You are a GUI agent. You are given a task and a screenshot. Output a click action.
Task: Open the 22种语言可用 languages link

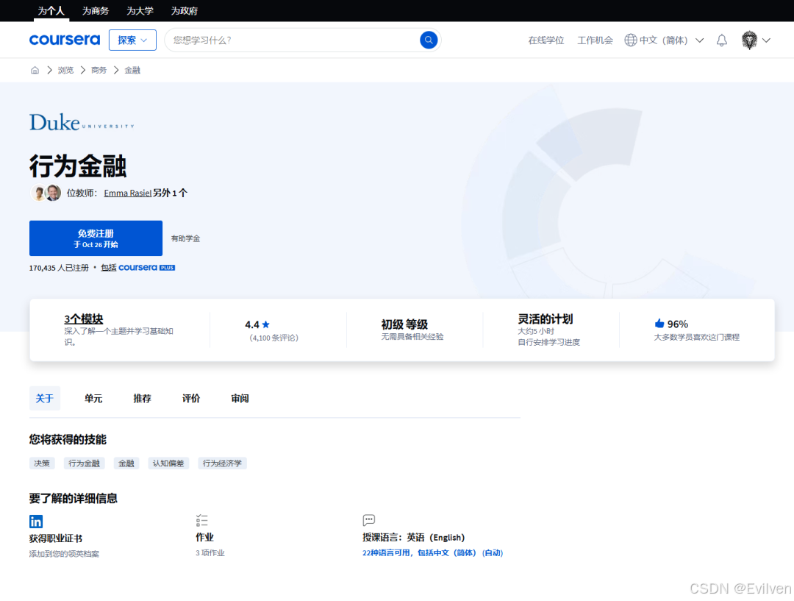pos(432,553)
